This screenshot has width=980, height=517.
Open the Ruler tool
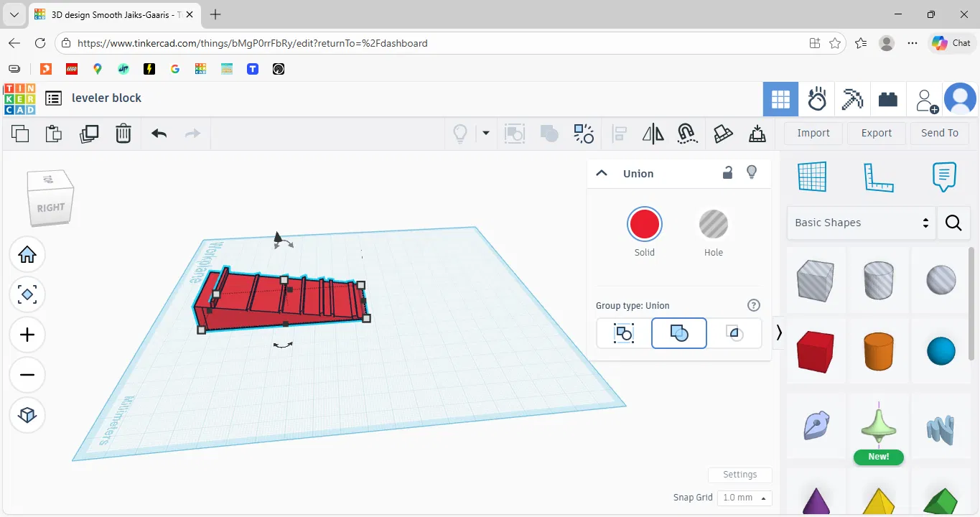coord(878,177)
